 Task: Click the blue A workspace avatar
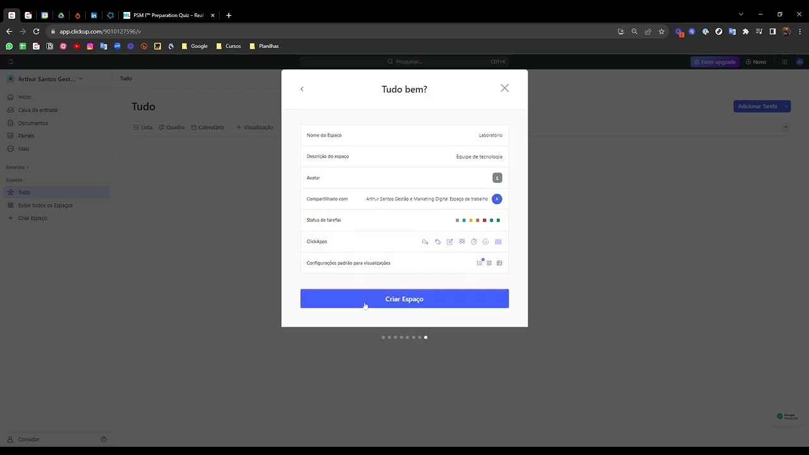coord(497,199)
